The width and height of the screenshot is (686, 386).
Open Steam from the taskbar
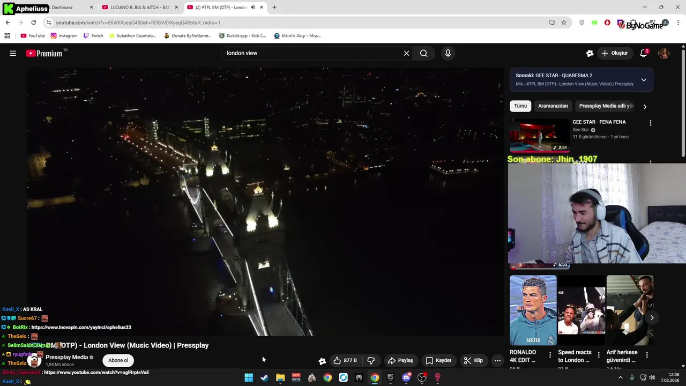pyautogui.click(x=264, y=378)
